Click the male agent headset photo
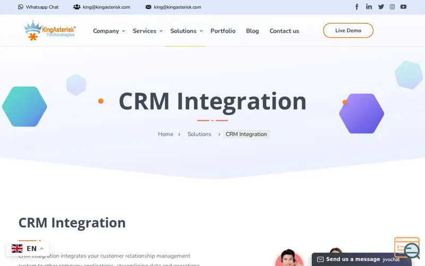425x266 pixels. (x=289, y=257)
